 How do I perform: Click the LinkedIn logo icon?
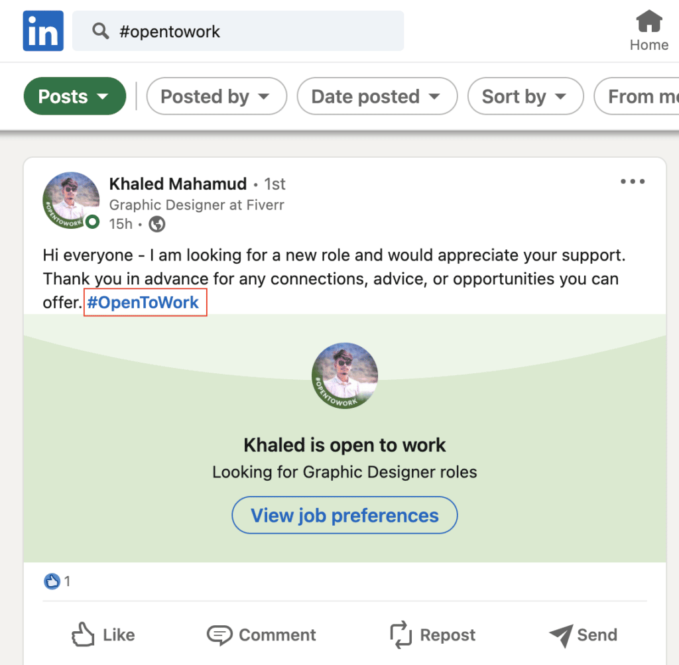point(42,30)
